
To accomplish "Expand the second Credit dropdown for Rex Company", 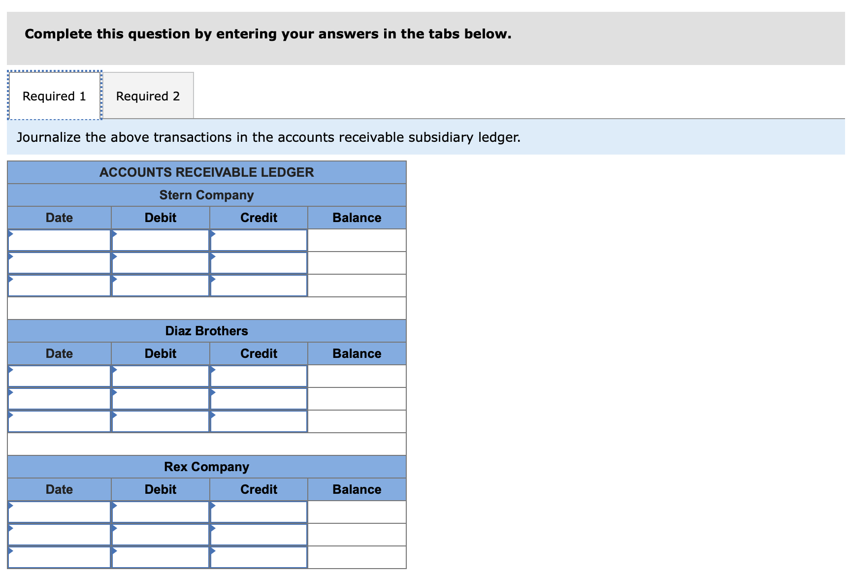I will (258, 534).
